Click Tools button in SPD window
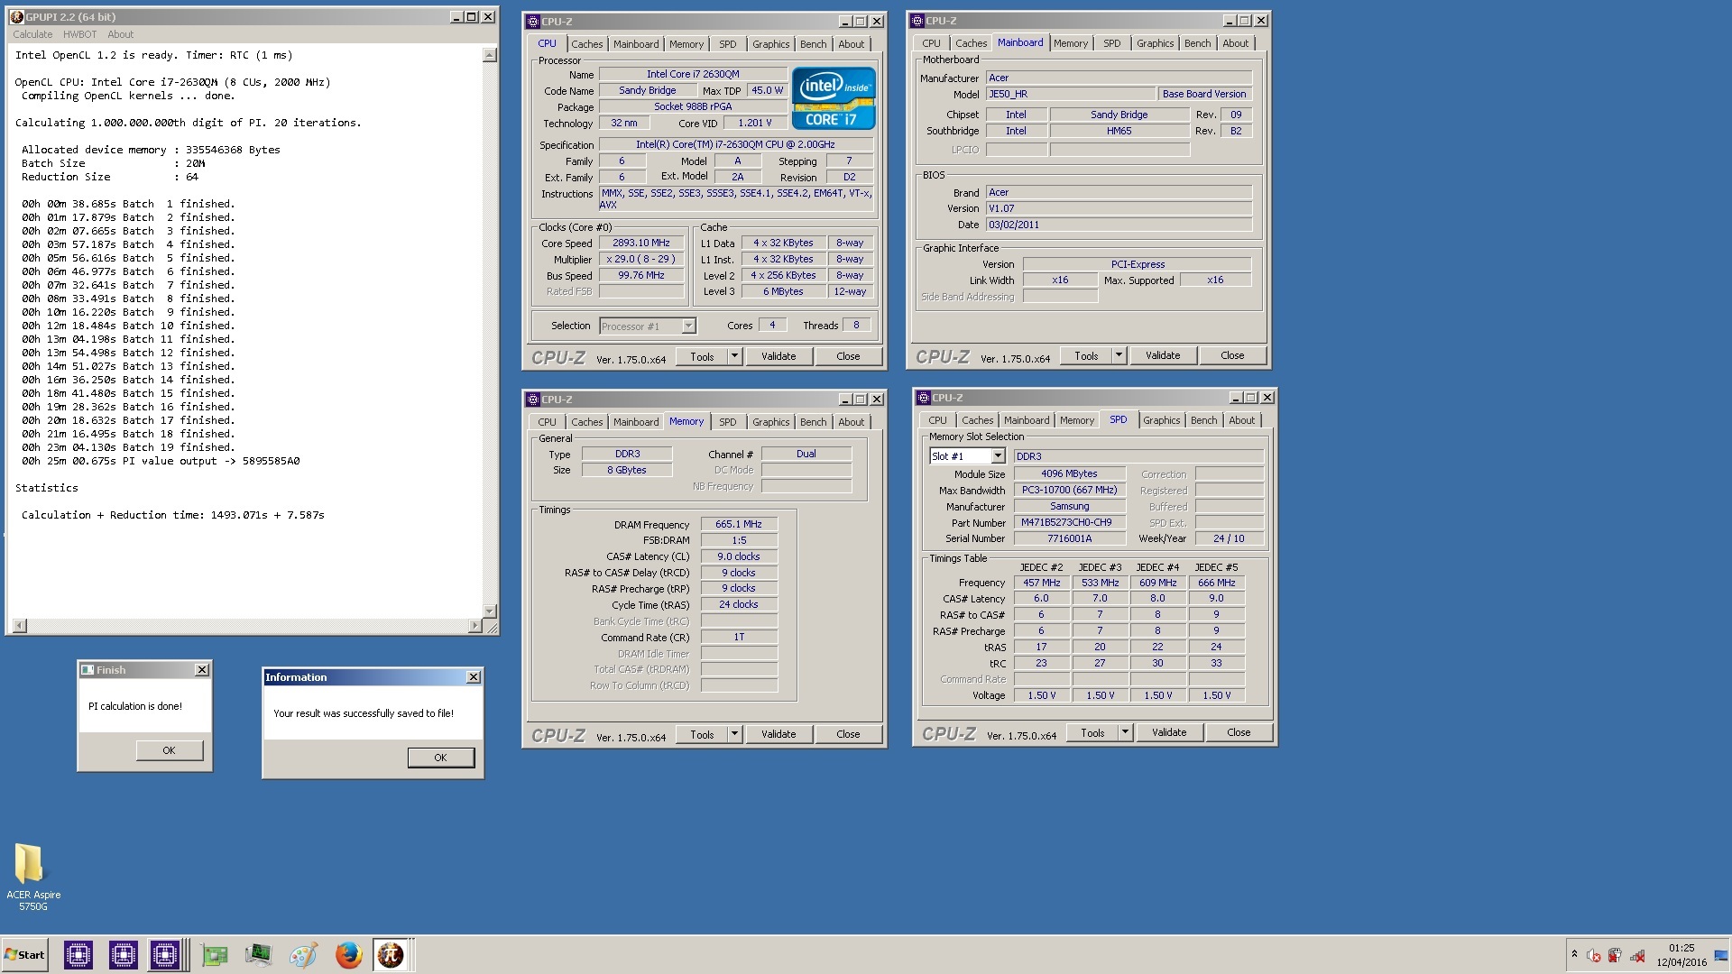This screenshot has height=974, width=1732. pos(1092,732)
